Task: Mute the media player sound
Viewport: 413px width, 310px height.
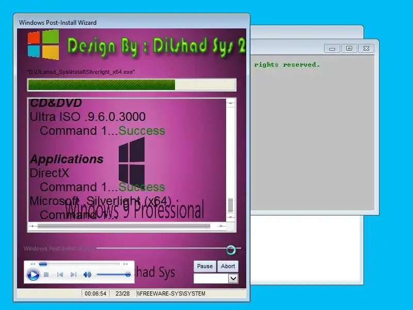Action: [87, 275]
